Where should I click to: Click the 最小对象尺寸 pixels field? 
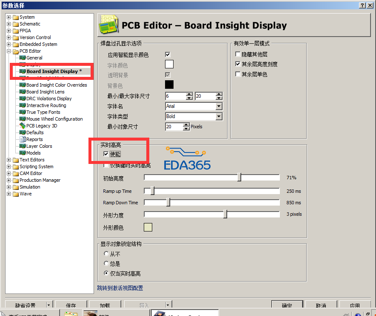tap(174, 127)
